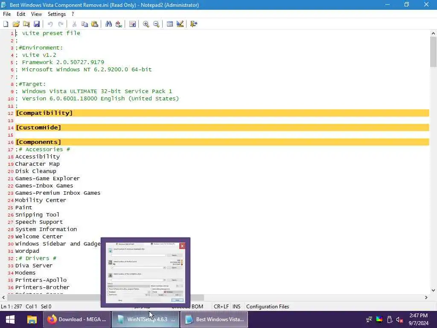437x328 pixels.
Task: Open the customize schemes icon
Action: coord(180,24)
